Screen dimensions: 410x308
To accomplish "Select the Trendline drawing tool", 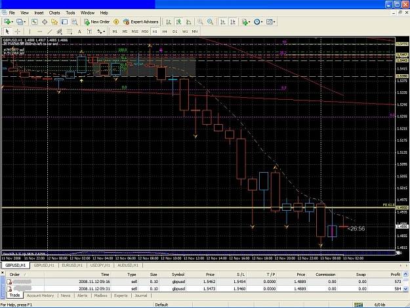I will pos(50,32).
